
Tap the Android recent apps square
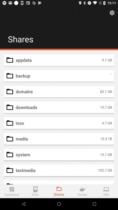(x=94, y=204)
